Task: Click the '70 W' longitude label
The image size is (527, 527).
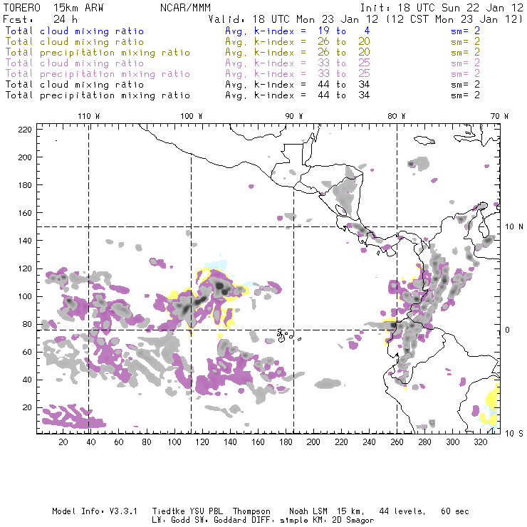Action: coord(499,116)
